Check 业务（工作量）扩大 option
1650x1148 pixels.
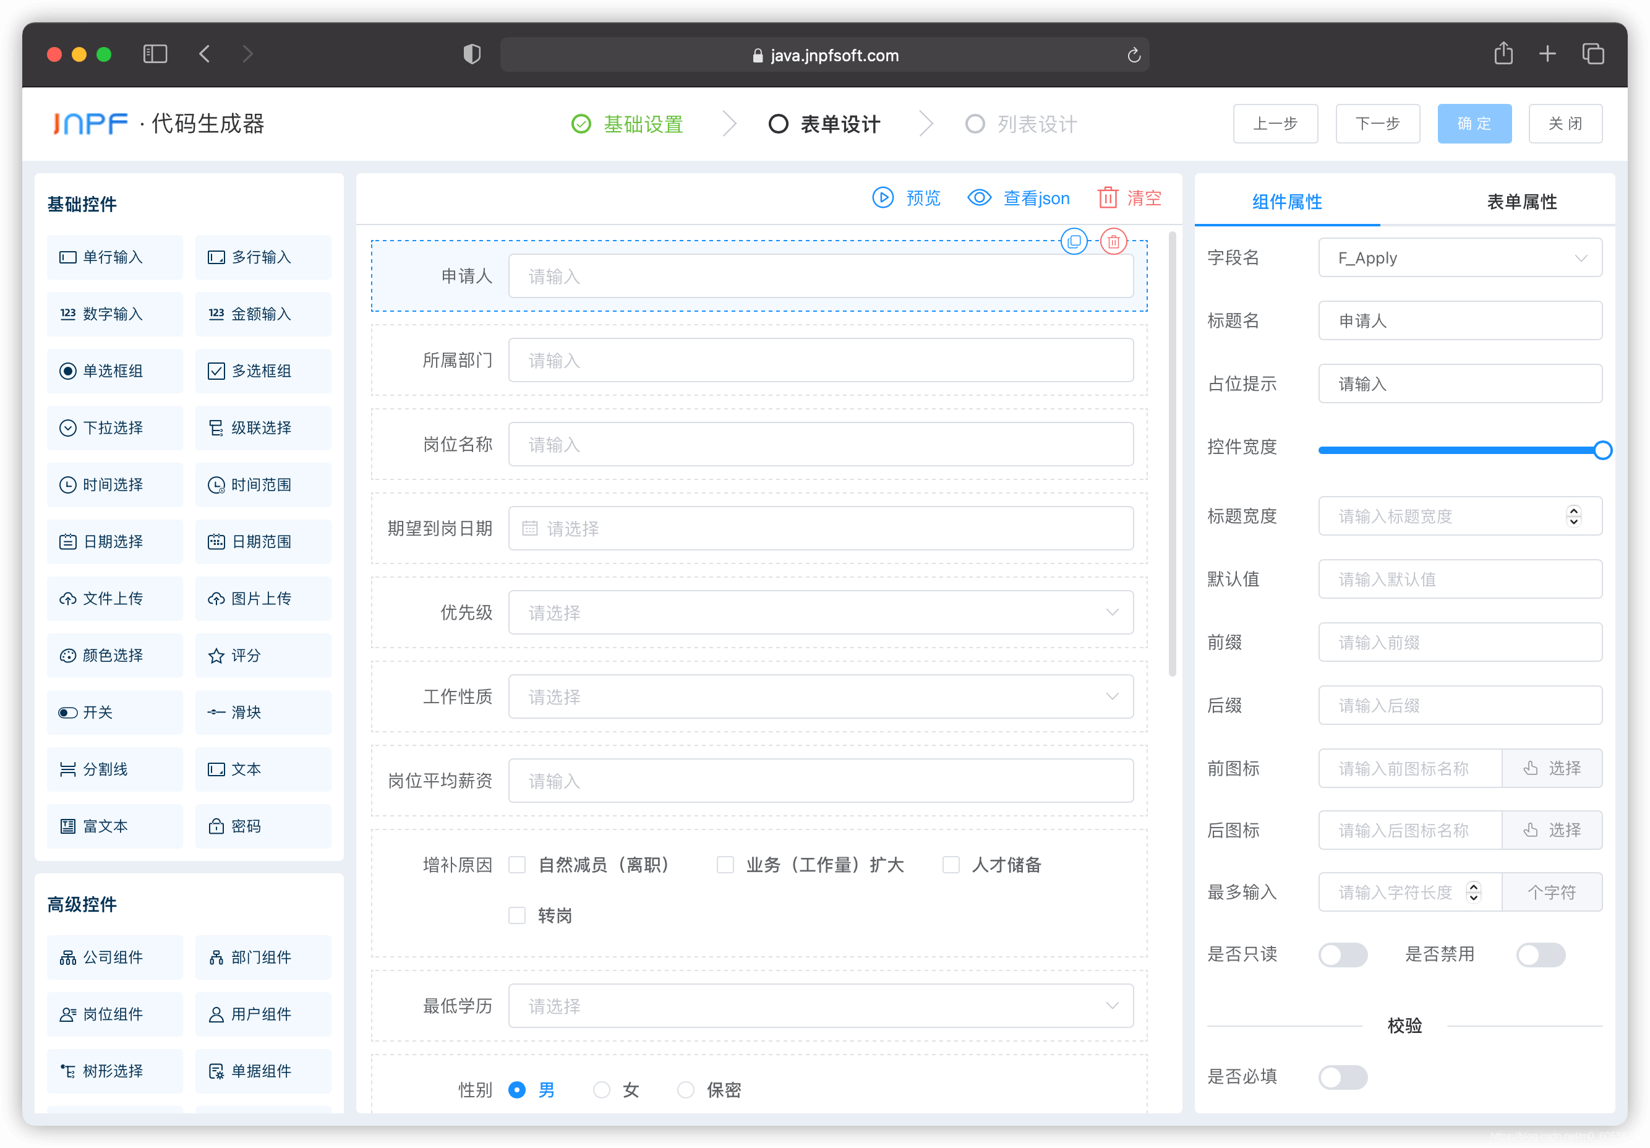[725, 865]
